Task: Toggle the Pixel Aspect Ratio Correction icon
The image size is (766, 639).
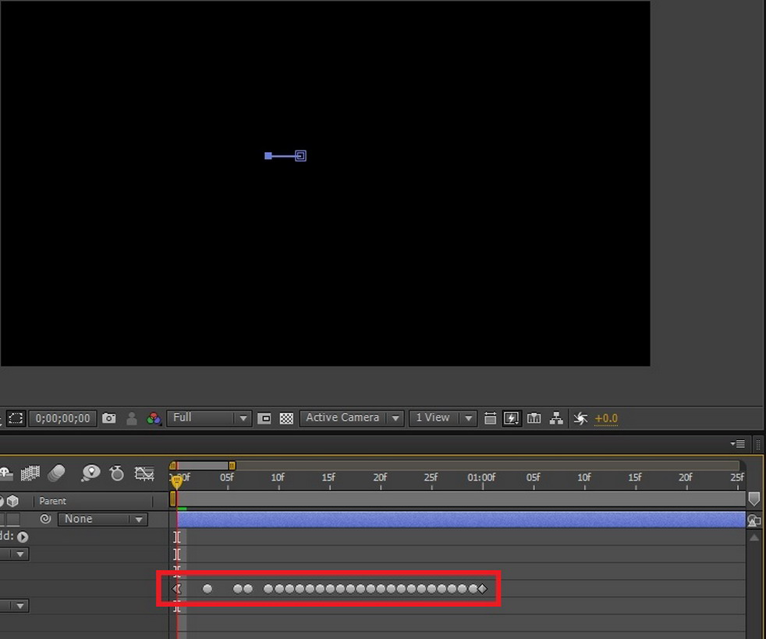Action: pos(490,418)
